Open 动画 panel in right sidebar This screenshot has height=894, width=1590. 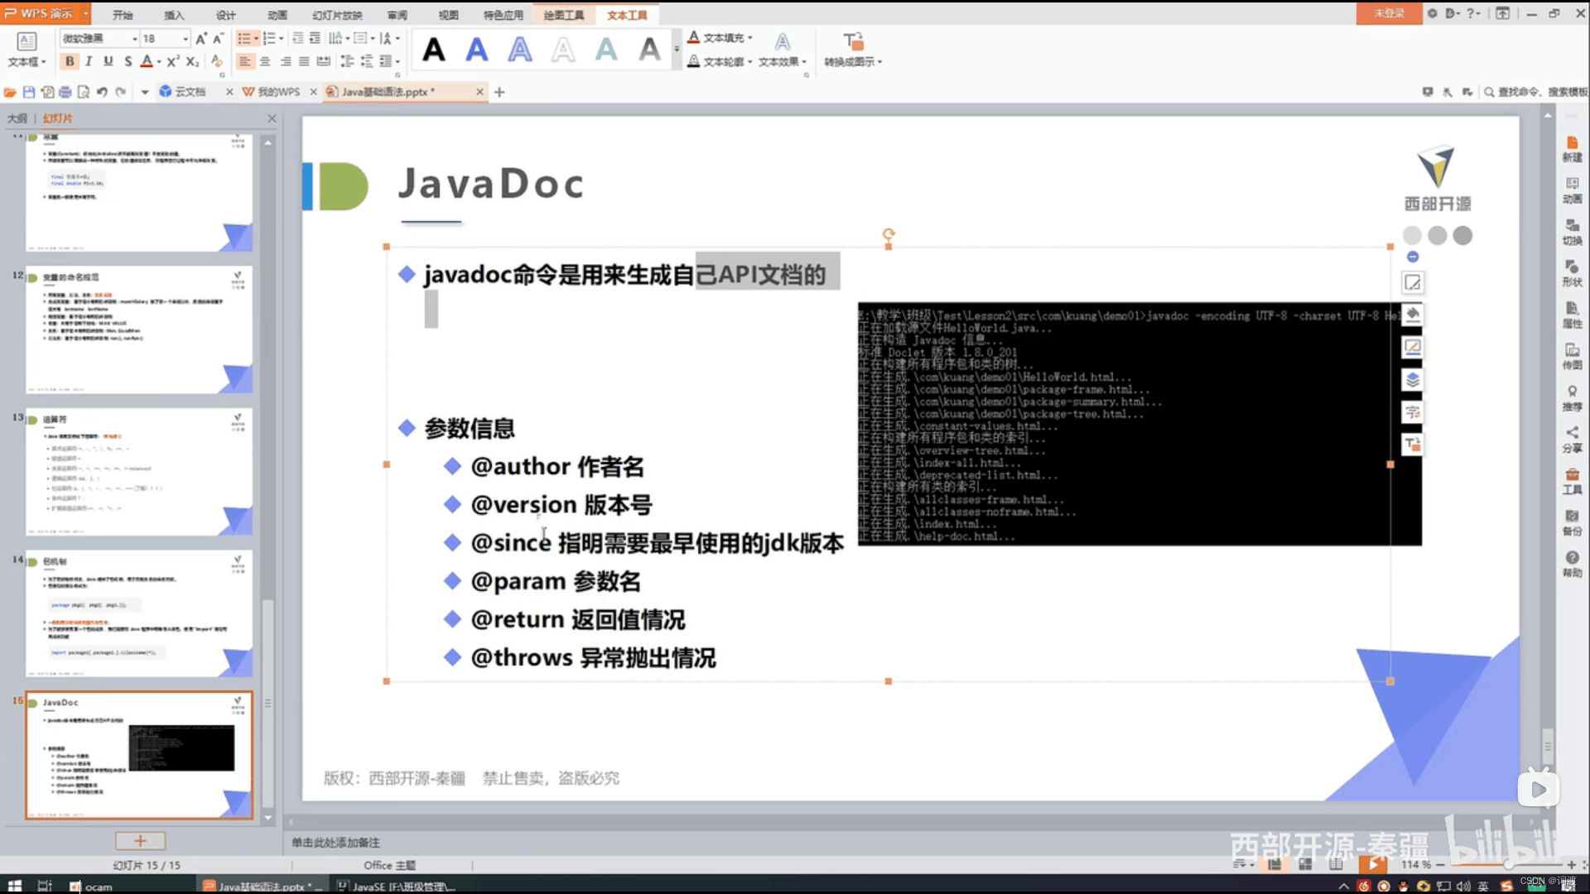1572,190
